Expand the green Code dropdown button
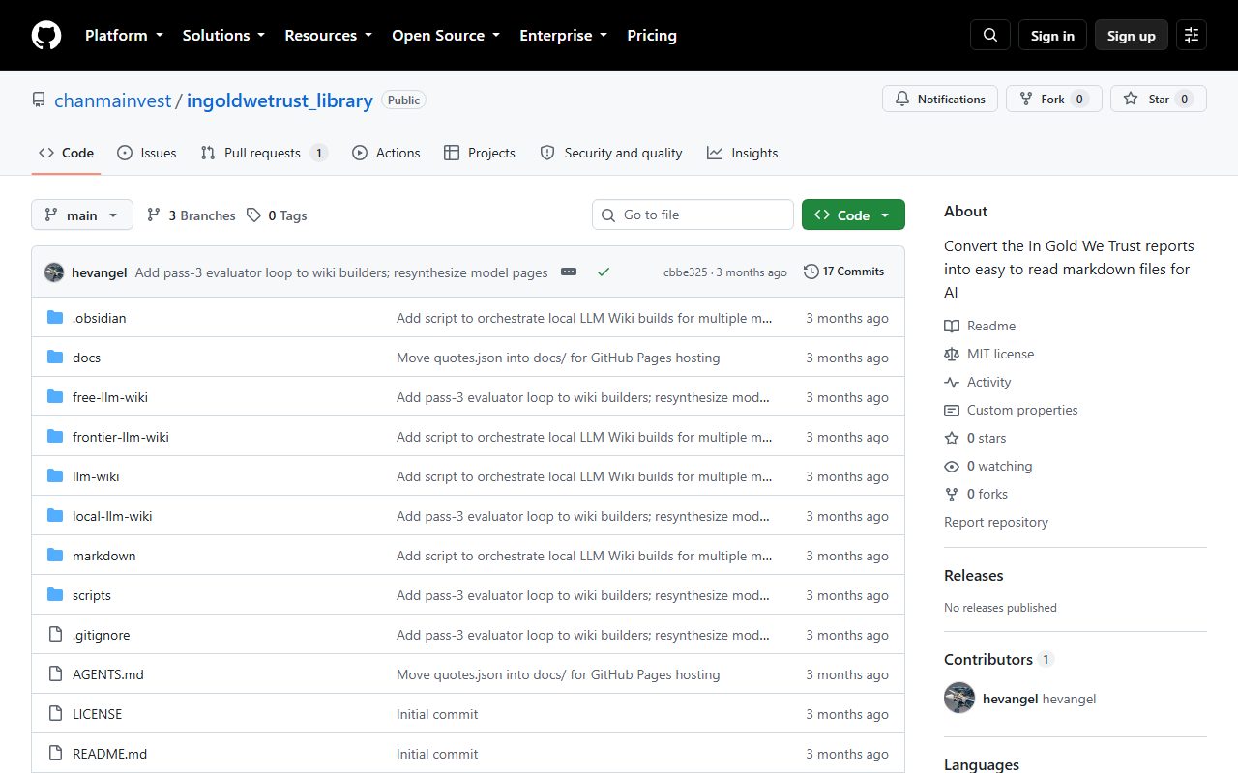The image size is (1238, 773). click(x=853, y=215)
